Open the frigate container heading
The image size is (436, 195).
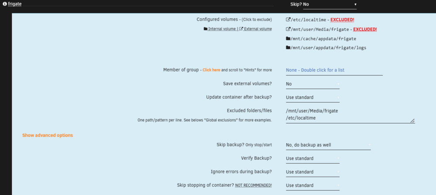click(x=15, y=4)
